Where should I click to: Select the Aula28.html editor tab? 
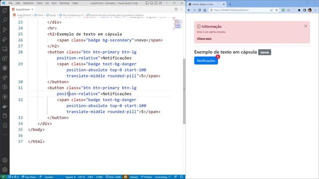coord(22,9)
